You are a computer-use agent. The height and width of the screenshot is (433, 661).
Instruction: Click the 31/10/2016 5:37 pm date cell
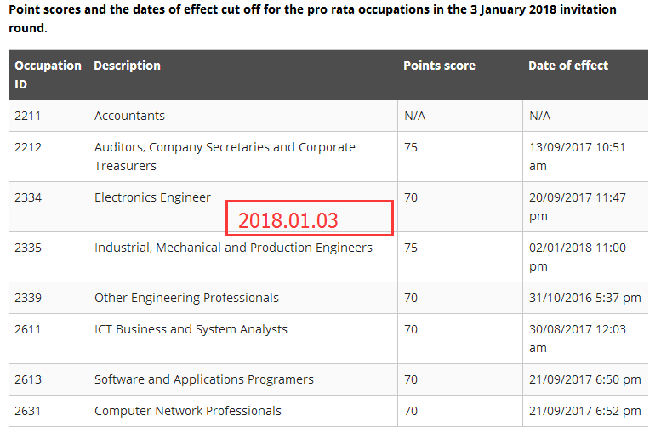(x=584, y=298)
